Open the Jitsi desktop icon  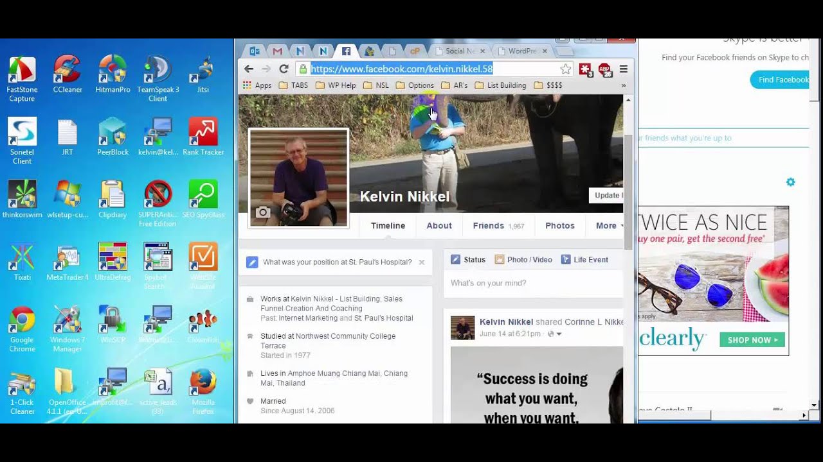(x=203, y=75)
